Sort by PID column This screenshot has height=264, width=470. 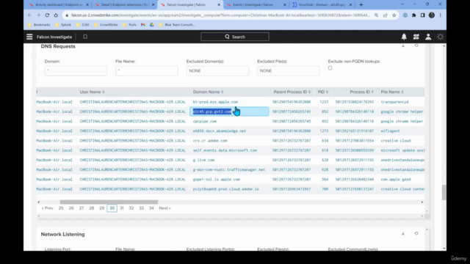[x=323, y=92]
